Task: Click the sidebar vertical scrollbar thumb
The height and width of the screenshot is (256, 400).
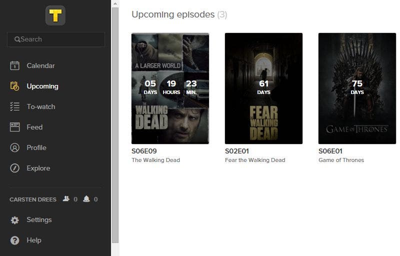Action: click(x=115, y=125)
